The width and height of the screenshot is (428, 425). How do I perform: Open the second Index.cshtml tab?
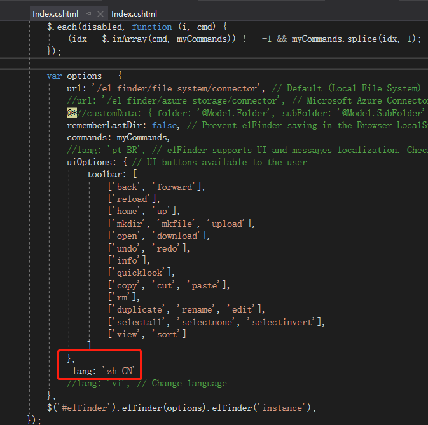[x=134, y=13]
